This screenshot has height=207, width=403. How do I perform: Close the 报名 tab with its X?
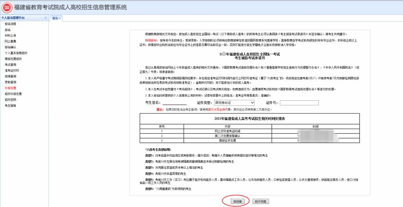click(60, 18)
